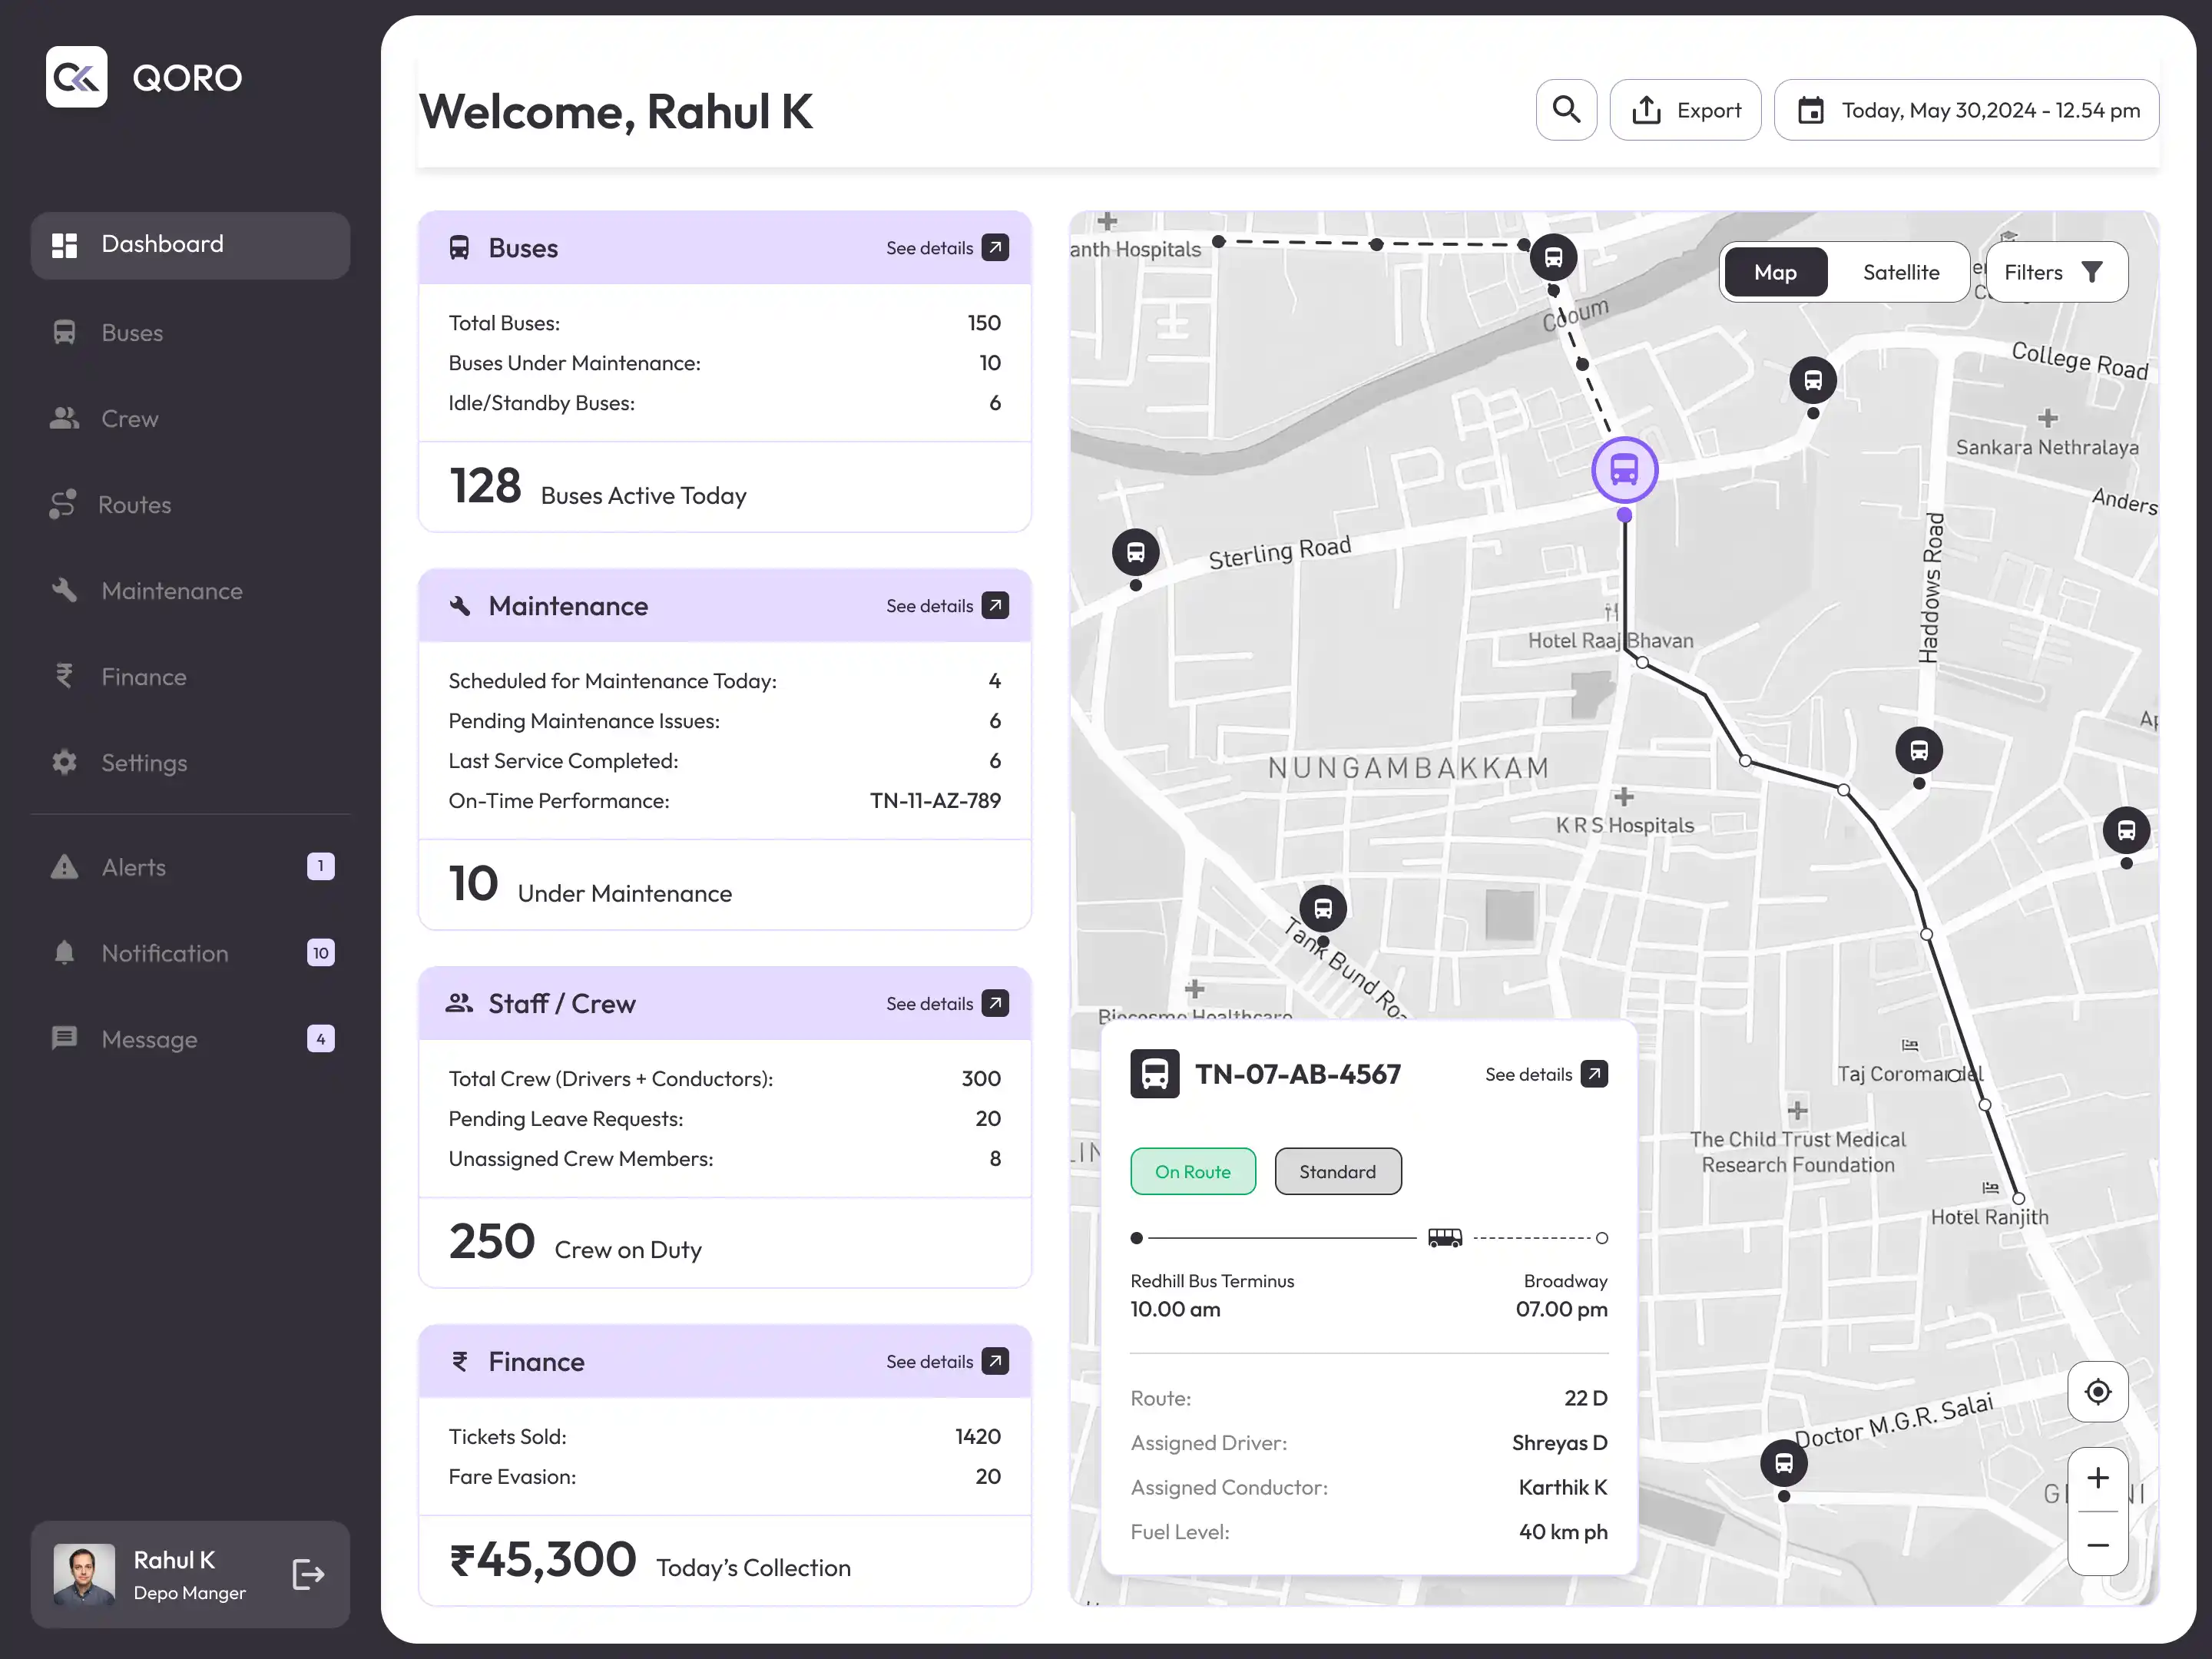Switch map to Satellite view

point(1900,272)
